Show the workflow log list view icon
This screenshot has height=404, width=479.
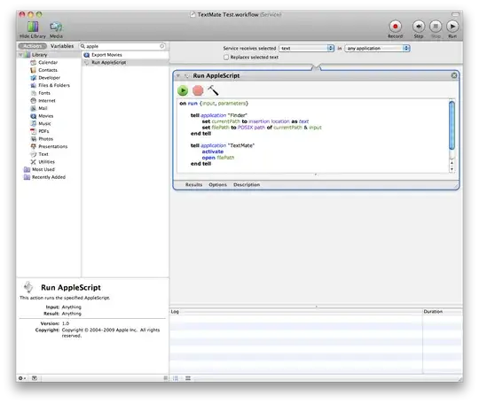click(176, 378)
